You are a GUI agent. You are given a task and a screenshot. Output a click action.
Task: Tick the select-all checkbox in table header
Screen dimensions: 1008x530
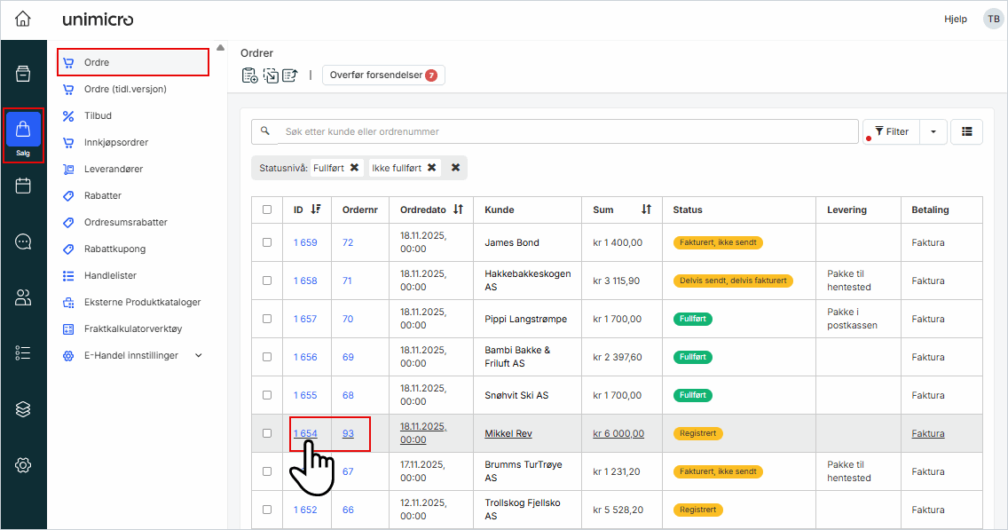tap(267, 210)
